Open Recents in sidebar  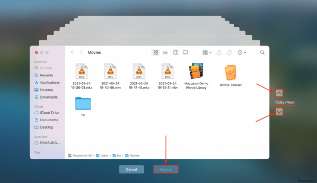tap(44, 75)
